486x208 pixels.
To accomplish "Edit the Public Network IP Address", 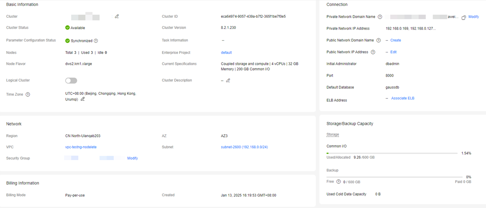I will pos(393,52).
